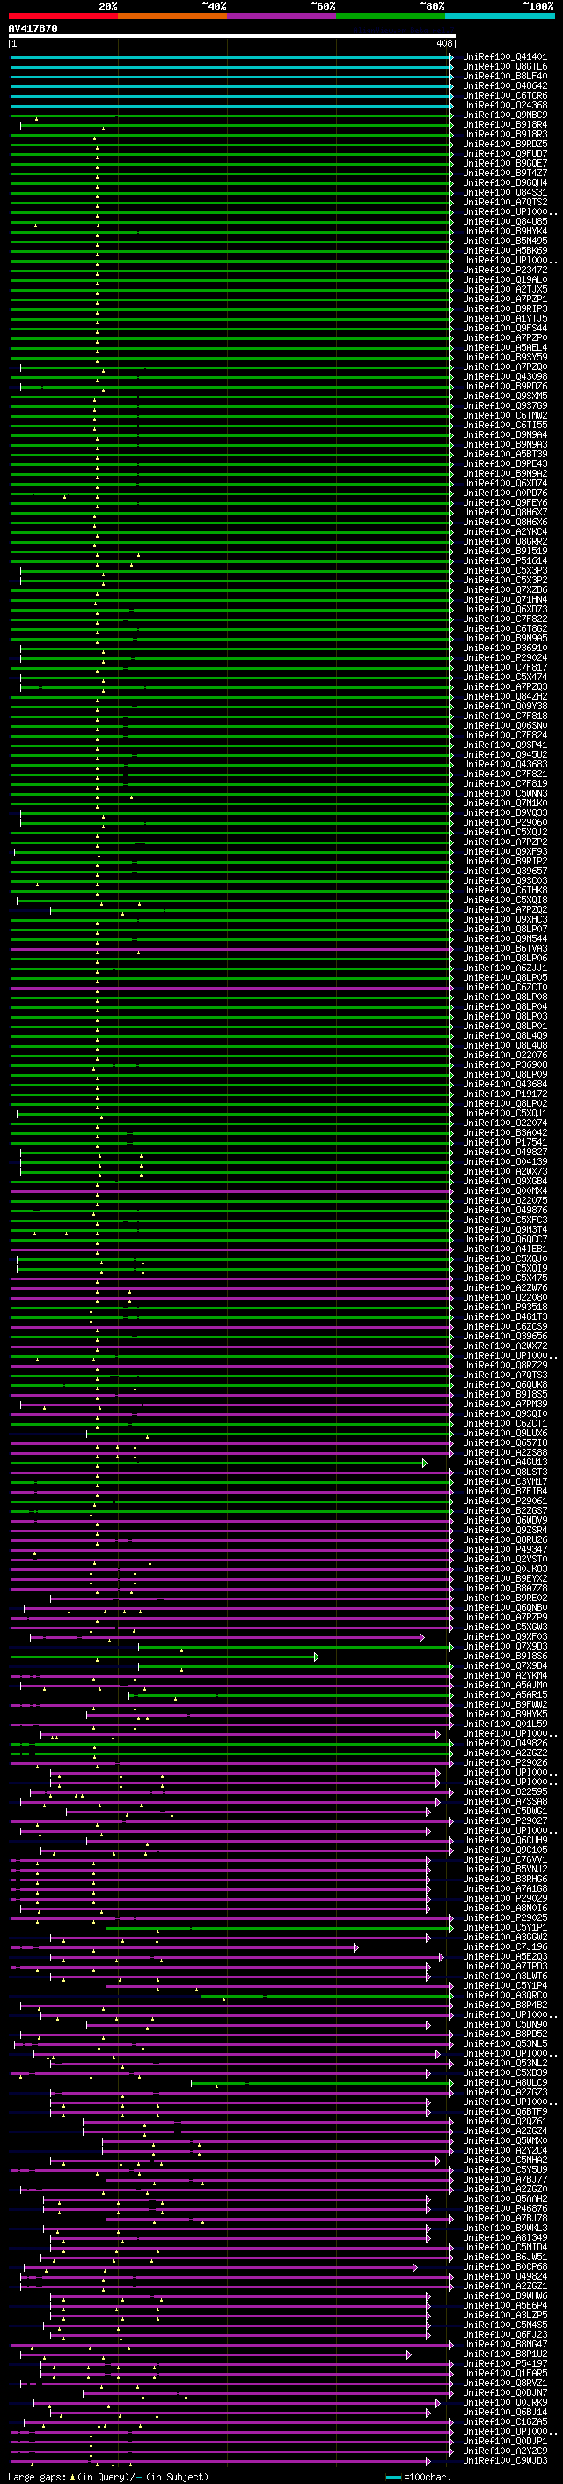The height and width of the screenshot is (2484, 563).
Task: Select hit UniRef100_Q84S31
Action: click(x=504, y=193)
